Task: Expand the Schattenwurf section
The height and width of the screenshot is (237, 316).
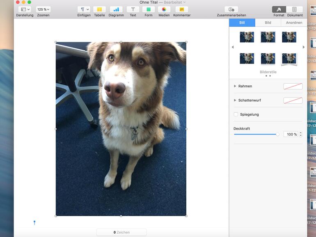Action: (x=235, y=100)
